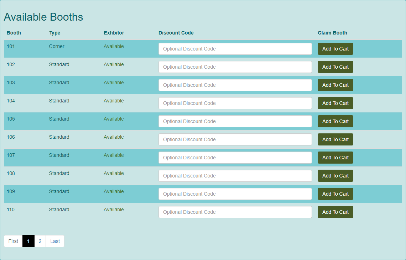The image size is (406, 260).
Task: Click the Standard type for booth 102
Action: (59, 64)
